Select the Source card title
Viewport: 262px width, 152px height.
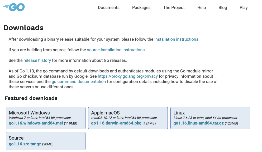coord(16,138)
